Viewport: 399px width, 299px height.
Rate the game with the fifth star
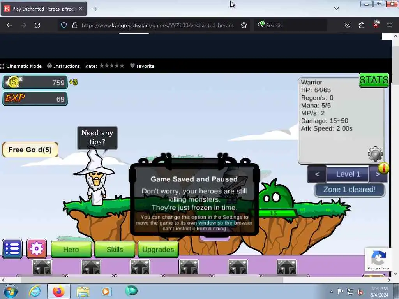pyautogui.click(x=122, y=66)
